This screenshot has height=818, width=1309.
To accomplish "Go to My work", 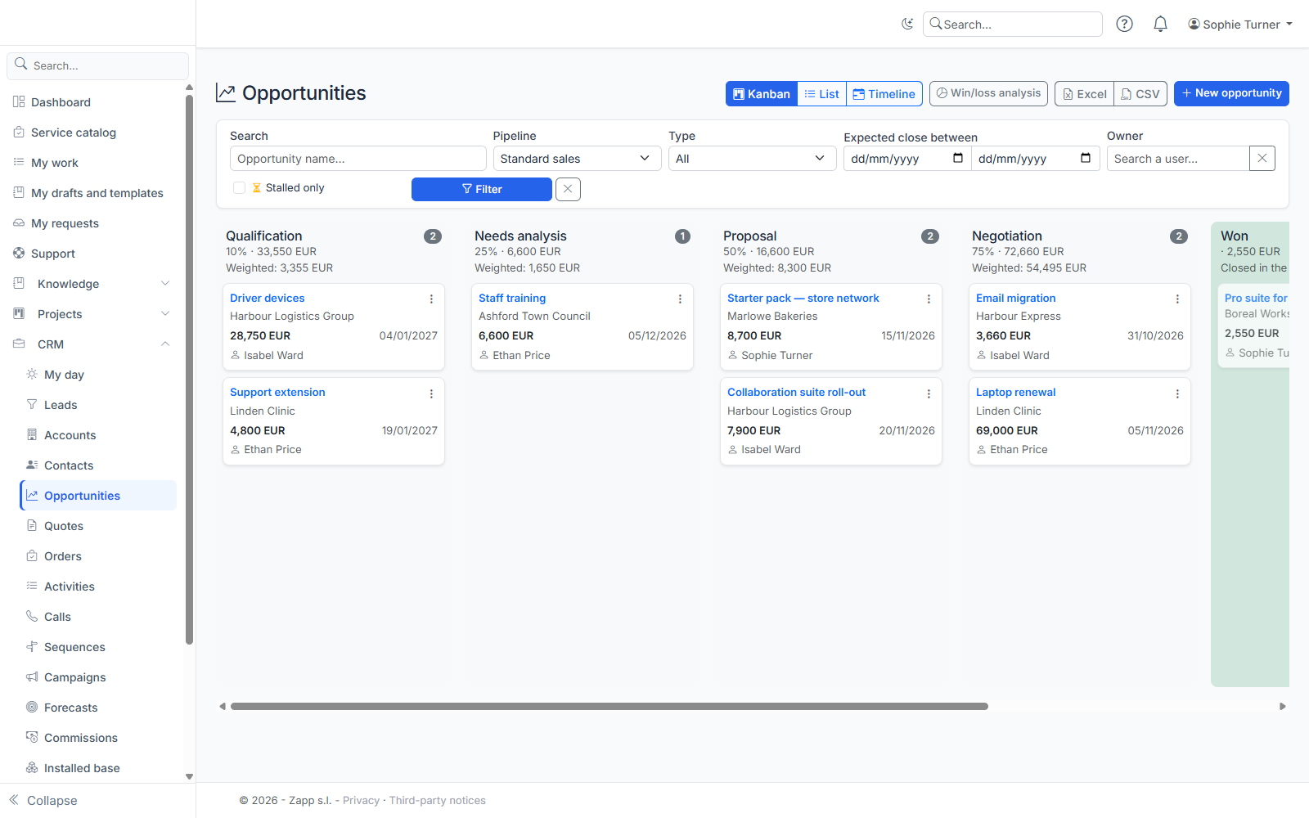I will point(55,163).
